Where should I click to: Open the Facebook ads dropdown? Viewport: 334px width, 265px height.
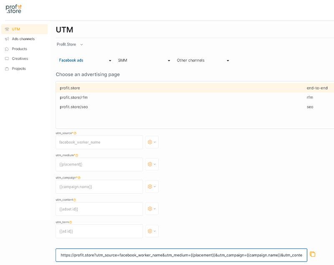85,61
